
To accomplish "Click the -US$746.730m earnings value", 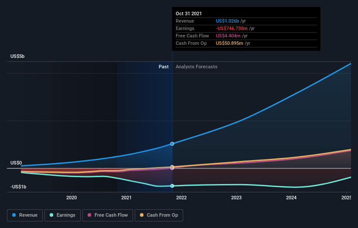I will (x=232, y=28).
